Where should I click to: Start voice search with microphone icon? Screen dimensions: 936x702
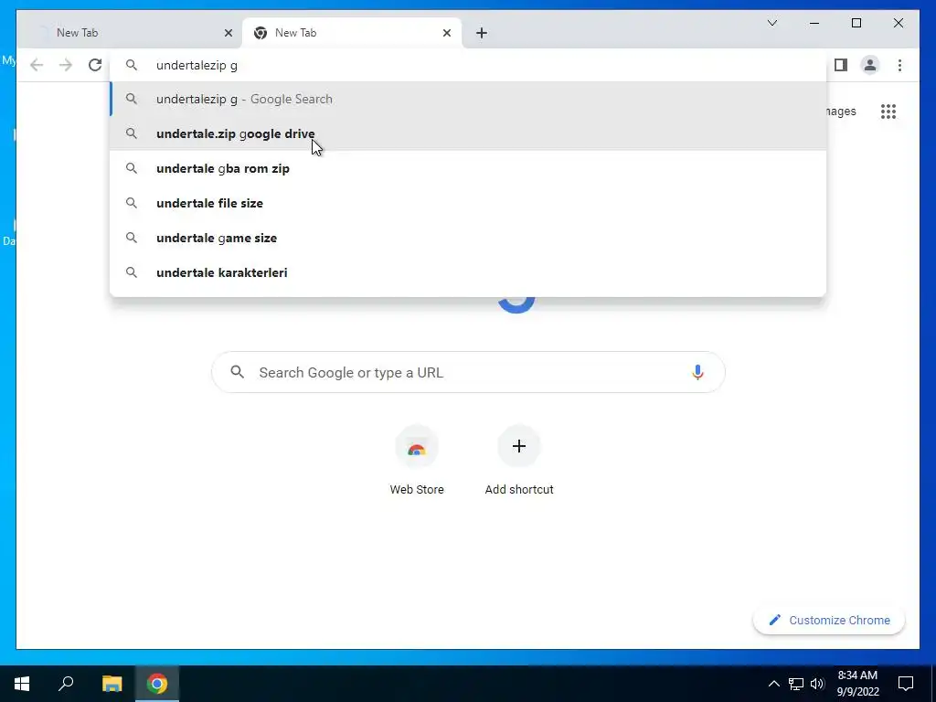(x=697, y=372)
